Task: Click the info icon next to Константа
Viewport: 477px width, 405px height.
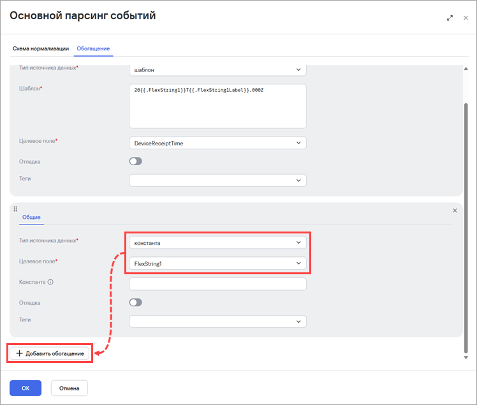Action: 50,282
